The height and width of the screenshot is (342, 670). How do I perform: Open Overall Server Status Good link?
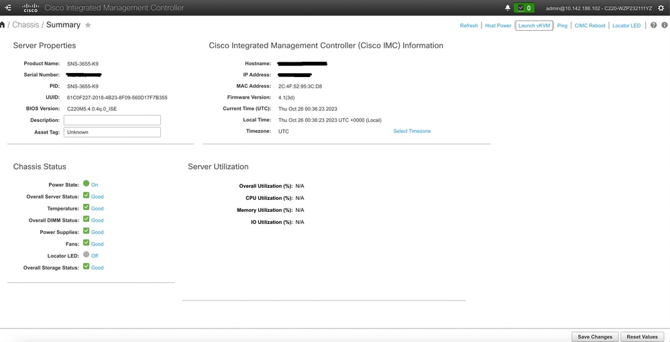[x=97, y=196]
